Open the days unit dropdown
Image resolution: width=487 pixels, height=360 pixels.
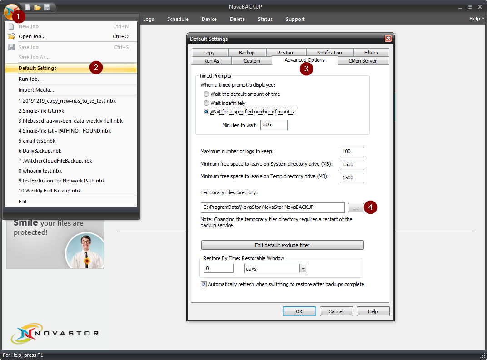click(x=303, y=269)
